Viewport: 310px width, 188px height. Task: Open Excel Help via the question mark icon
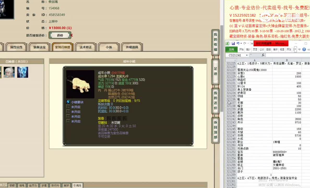coord(304,50)
